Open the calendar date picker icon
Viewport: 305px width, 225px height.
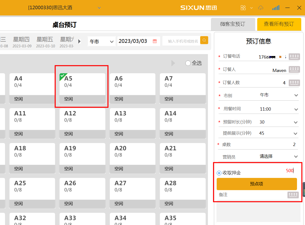(x=155, y=41)
